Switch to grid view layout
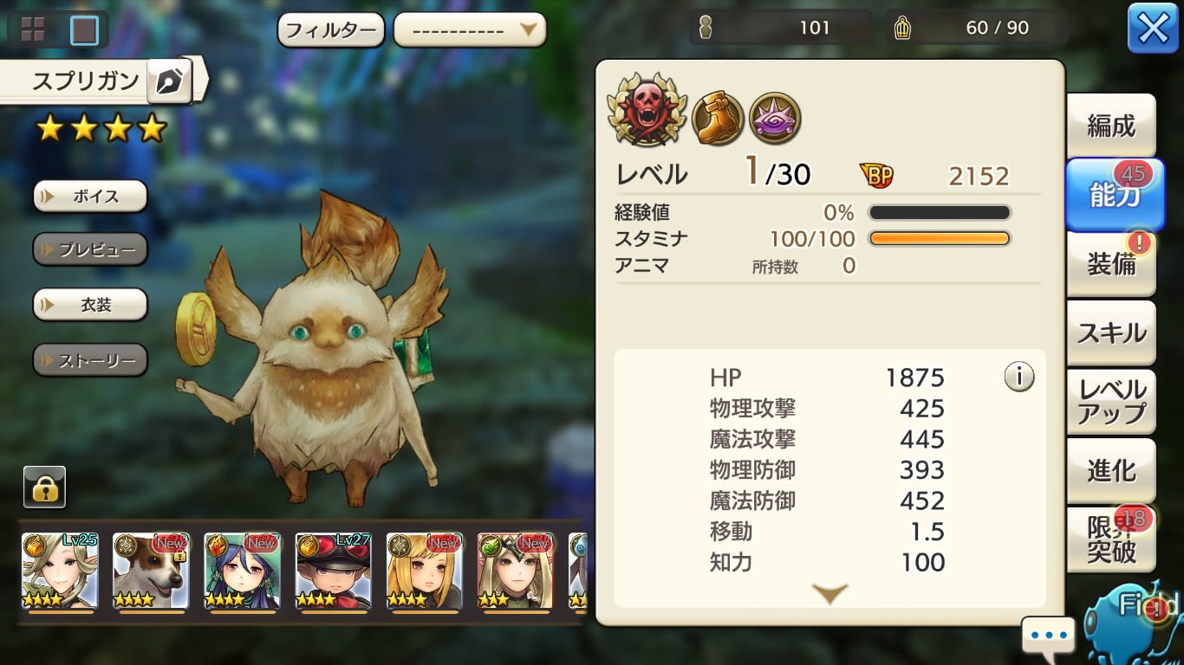The image size is (1184, 665). 33,29
